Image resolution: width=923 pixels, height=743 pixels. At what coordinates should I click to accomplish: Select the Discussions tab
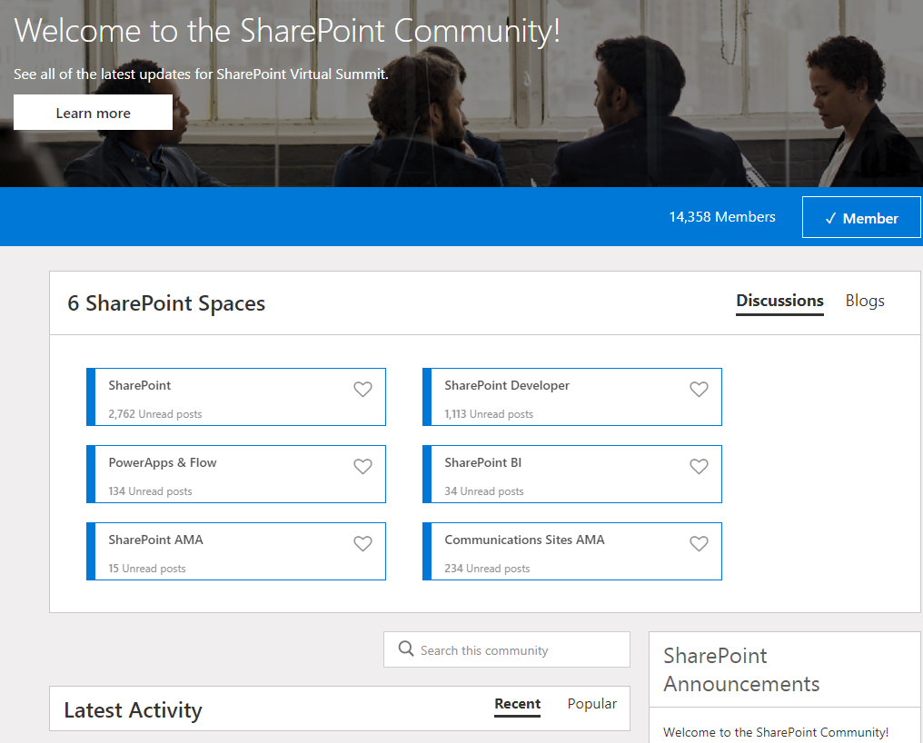click(x=779, y=300)
